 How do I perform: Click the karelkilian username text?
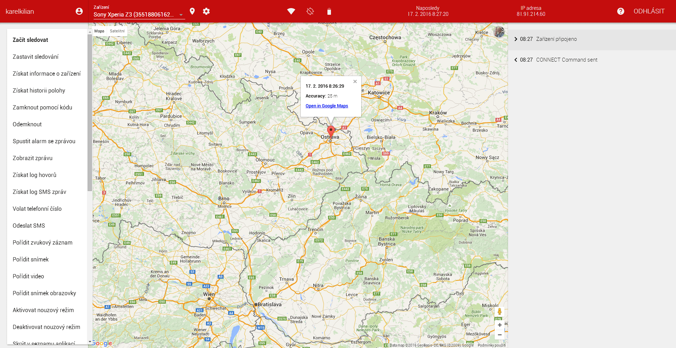click(x=20, y=12)
